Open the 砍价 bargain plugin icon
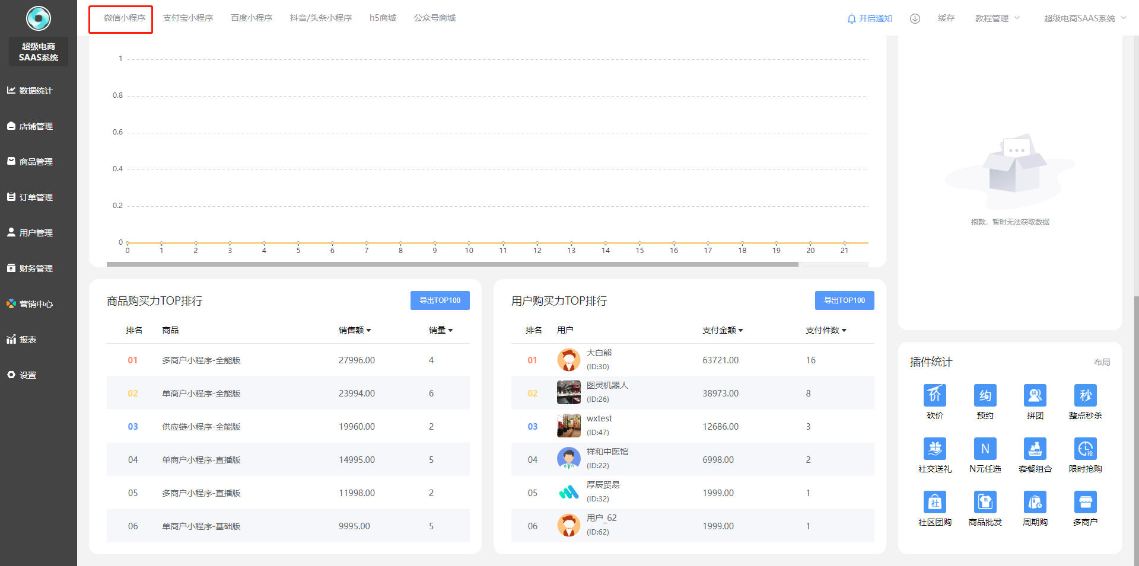 (x=934, y=396)
